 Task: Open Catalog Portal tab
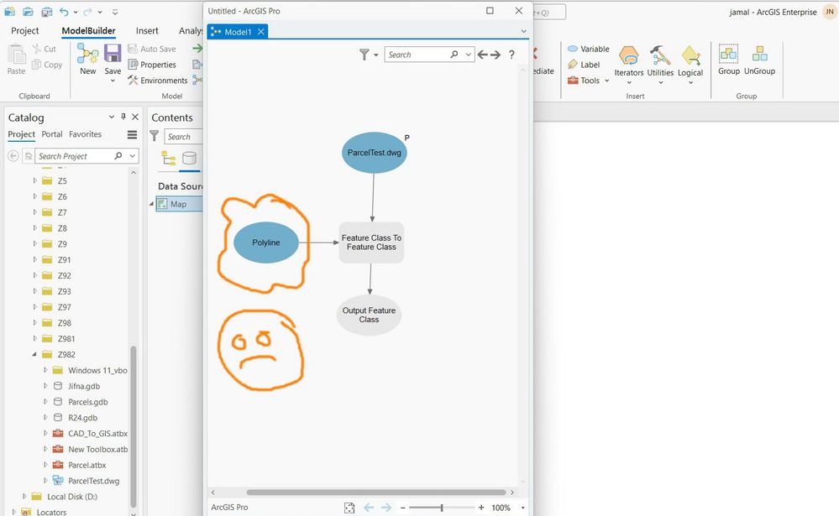point(52,134)
